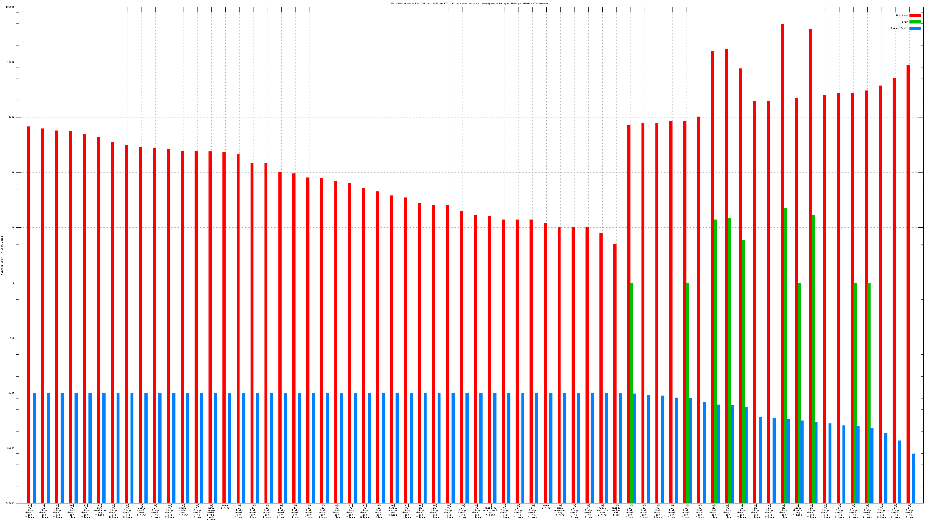Screen dimensions: 928x522
Task: Click the 'none 9 hops' x-axis label
Action: [546, 507]
